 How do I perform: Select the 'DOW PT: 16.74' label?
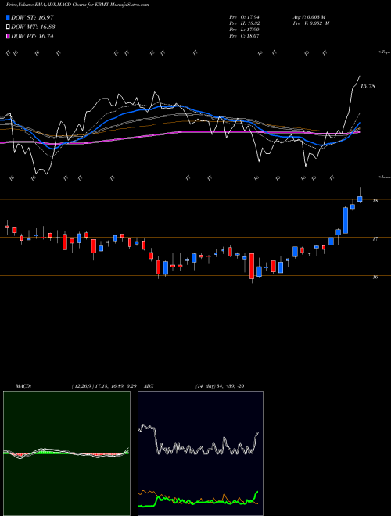point(32,36)
